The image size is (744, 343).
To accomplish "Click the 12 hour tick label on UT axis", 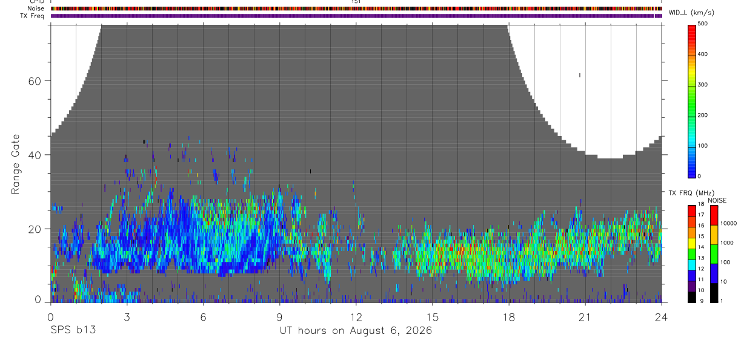I will (356, 317).
